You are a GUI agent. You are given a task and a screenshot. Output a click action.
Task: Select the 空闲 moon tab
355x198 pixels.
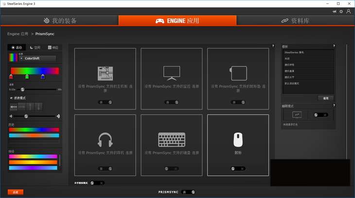tap(35, 48)
